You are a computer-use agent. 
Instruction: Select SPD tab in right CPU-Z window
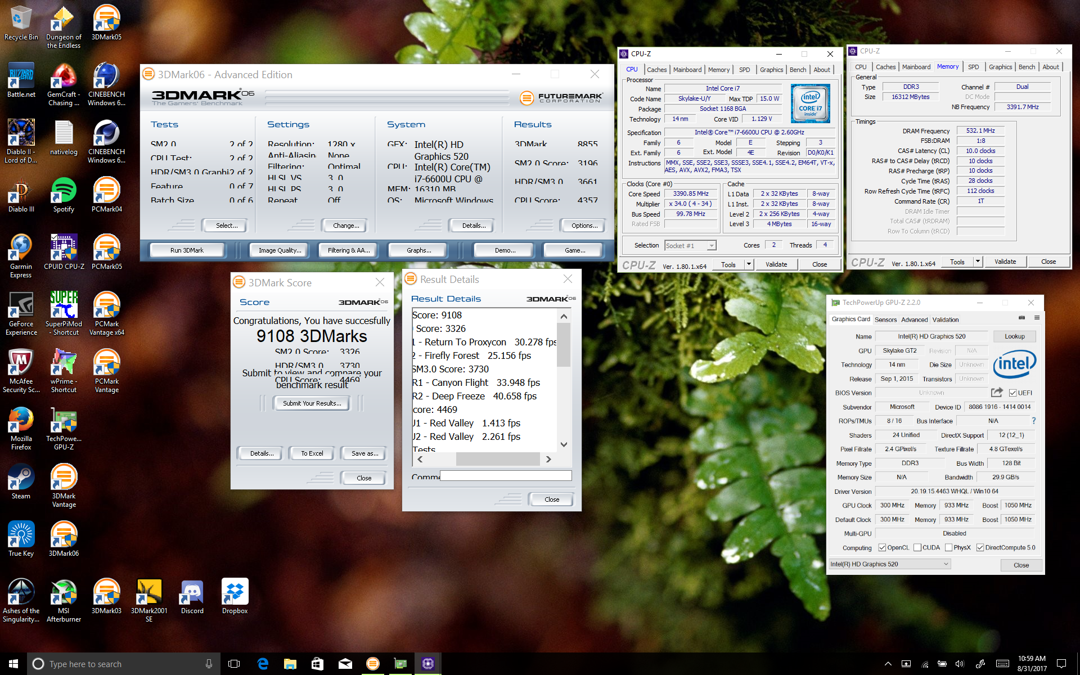coord(974,67)
